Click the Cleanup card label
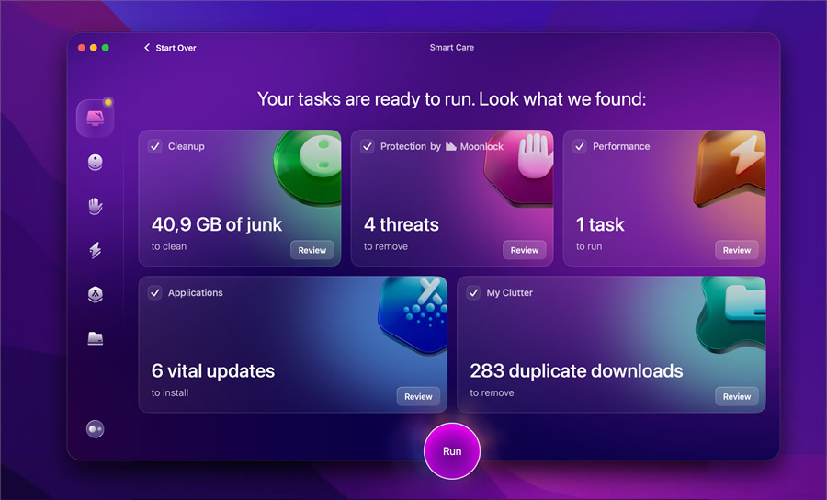Image resolution: width=827 pixels, height=500 pixels. [187, 147]
